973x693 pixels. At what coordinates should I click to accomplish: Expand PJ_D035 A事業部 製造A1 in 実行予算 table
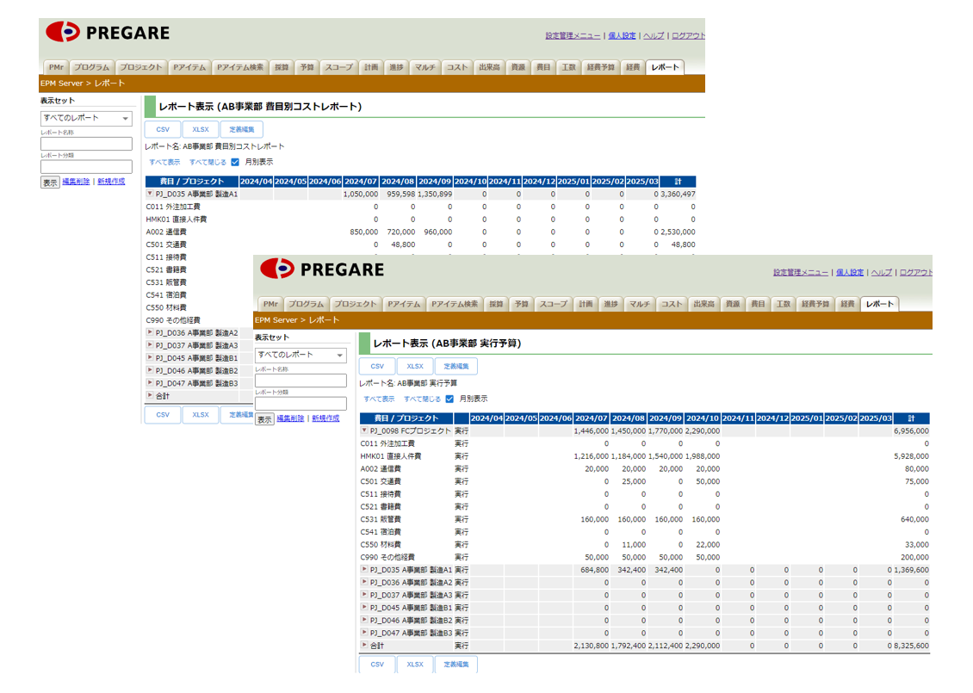coord(364,570)
